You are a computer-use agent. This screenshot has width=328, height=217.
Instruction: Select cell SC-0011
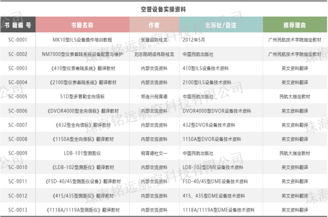click(18, 181)
